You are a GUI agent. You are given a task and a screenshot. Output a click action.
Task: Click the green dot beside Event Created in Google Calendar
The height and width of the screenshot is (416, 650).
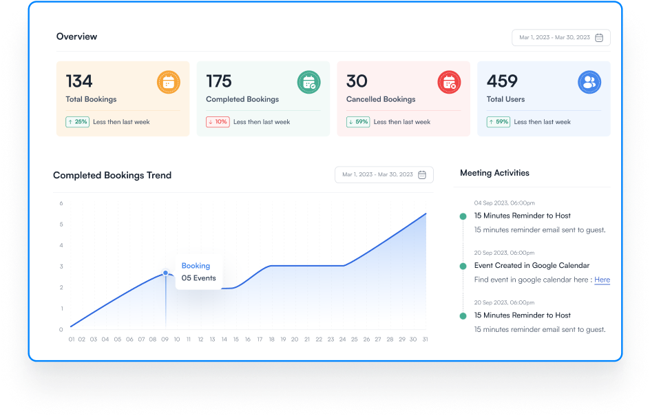[463, 266]
